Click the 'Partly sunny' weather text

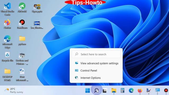[x=17, y=92]
